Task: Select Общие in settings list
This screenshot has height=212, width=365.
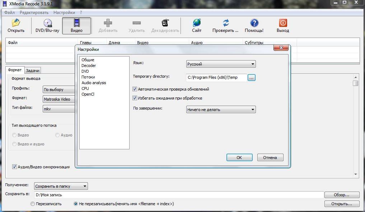Action: point(88,60)
